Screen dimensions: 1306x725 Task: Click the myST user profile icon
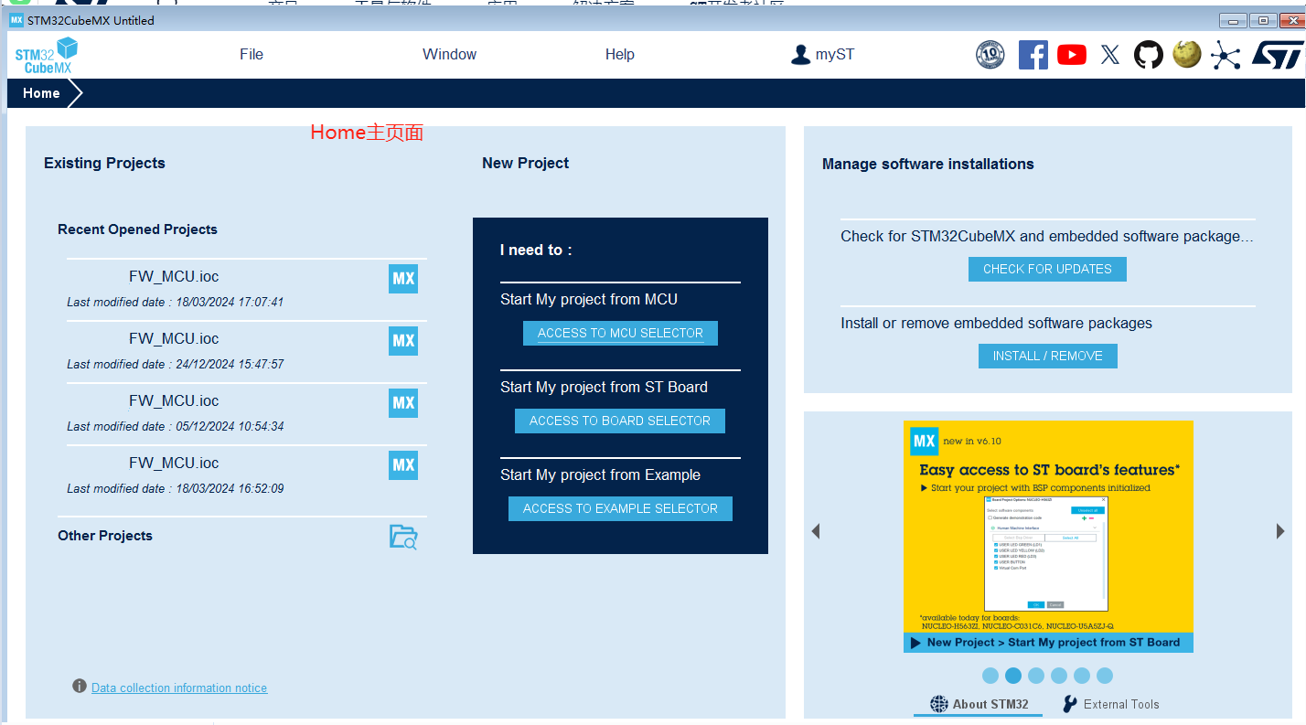(800, 55)
